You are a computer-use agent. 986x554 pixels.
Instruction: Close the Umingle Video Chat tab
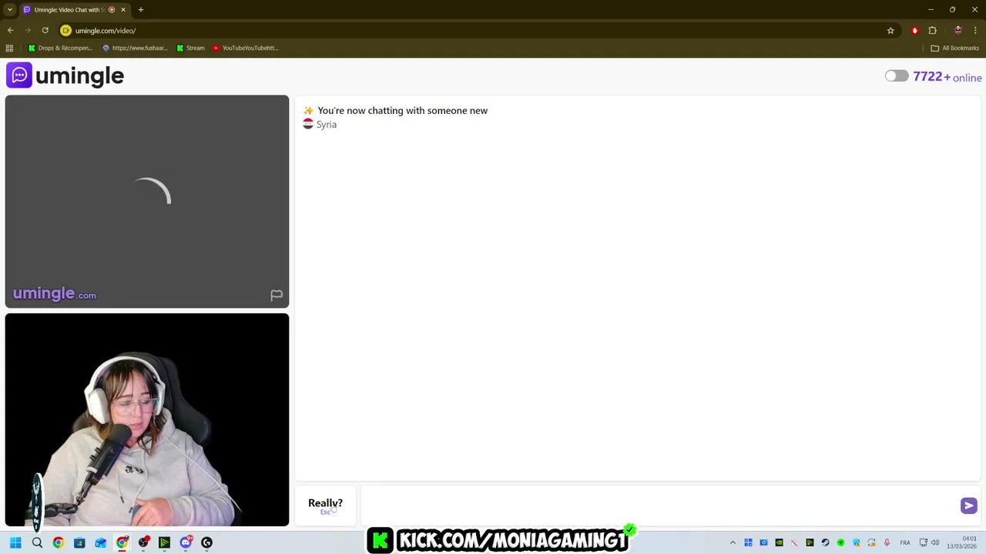tap(122, 10)
